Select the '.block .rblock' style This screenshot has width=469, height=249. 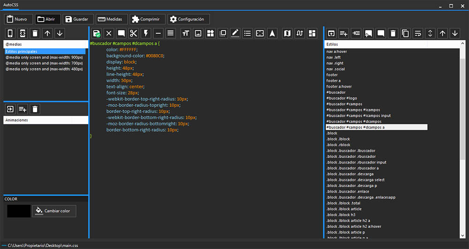point(338,145)
